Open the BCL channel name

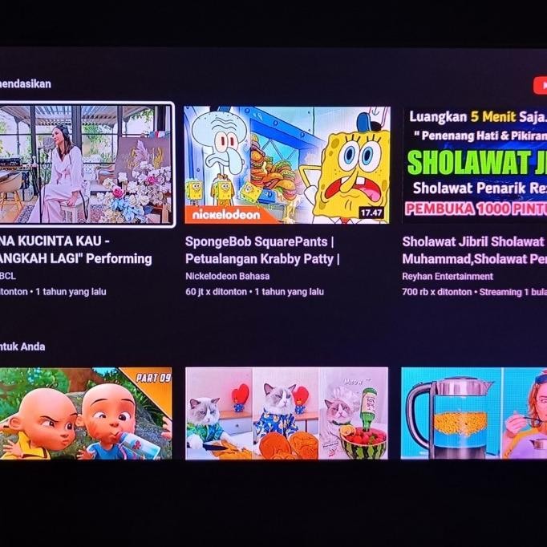(8, 276)
